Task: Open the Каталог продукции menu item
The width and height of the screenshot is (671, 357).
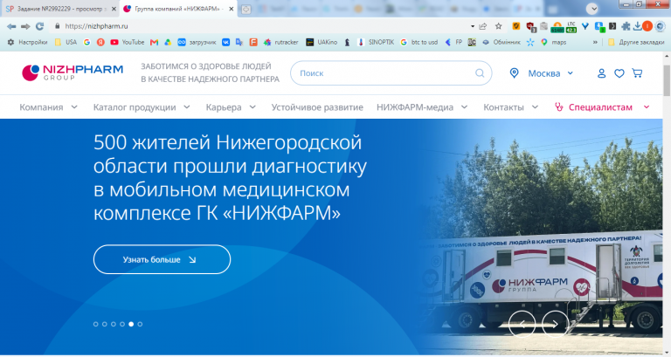Action: point(135,107)
